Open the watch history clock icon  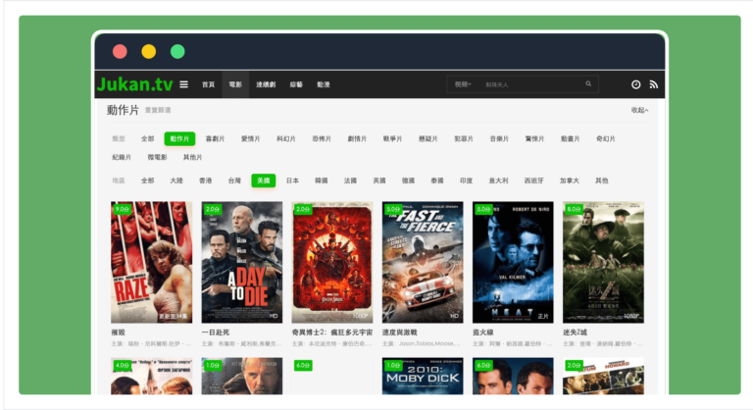pos(635,84)
